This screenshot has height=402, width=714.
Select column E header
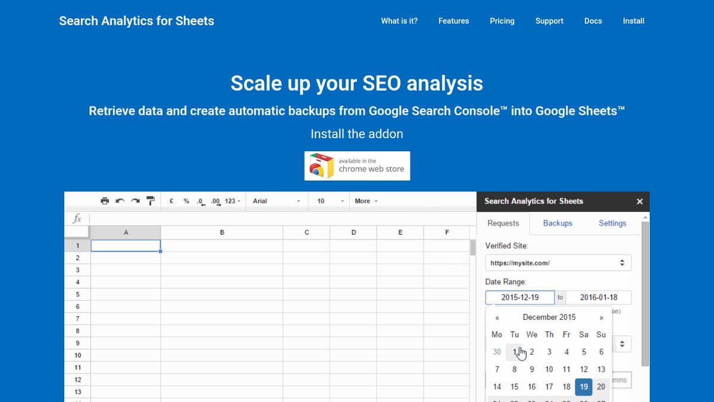pos(400,232)
